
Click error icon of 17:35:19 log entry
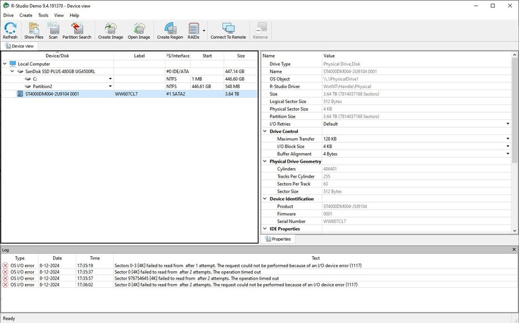(5, 265)
